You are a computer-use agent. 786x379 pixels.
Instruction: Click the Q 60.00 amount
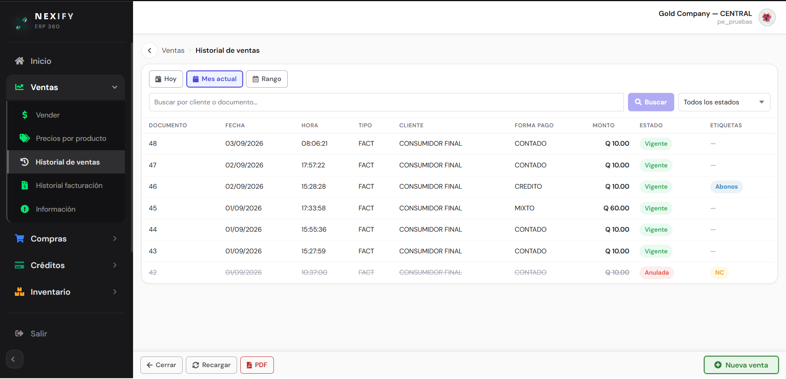[x=616, y=208]
